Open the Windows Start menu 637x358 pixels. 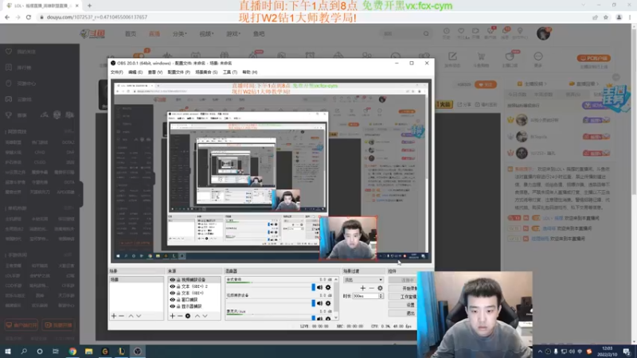[8, 351]
